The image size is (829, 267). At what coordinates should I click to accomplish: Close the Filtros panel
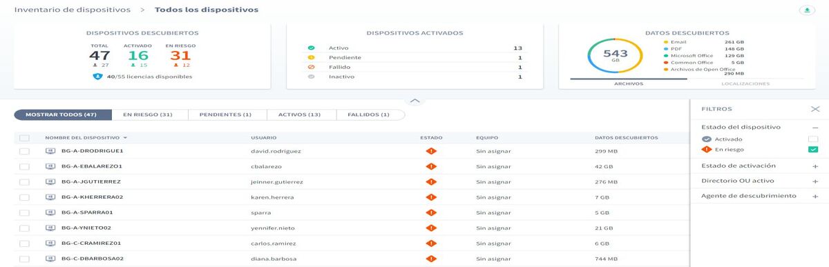click(815, 109)
